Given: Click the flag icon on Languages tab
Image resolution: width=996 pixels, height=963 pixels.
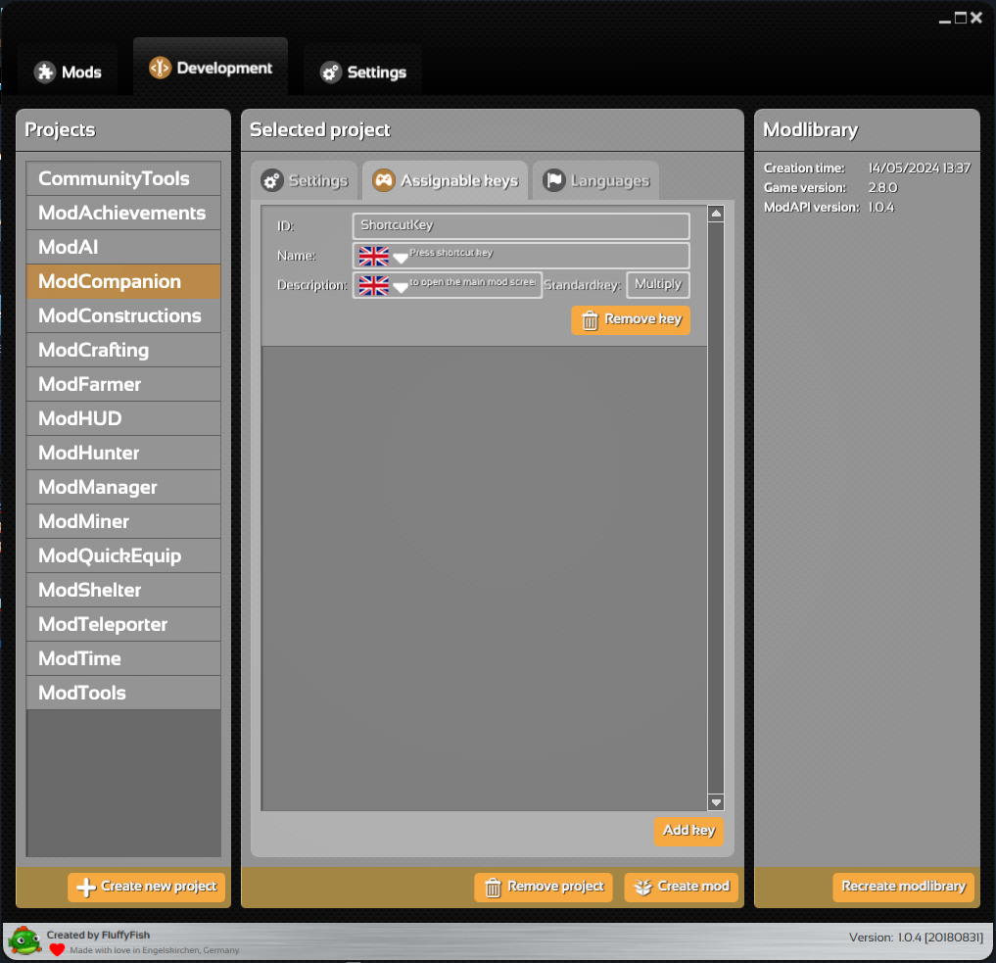Looking at the screenshot, I should click(x=554, y=181).
